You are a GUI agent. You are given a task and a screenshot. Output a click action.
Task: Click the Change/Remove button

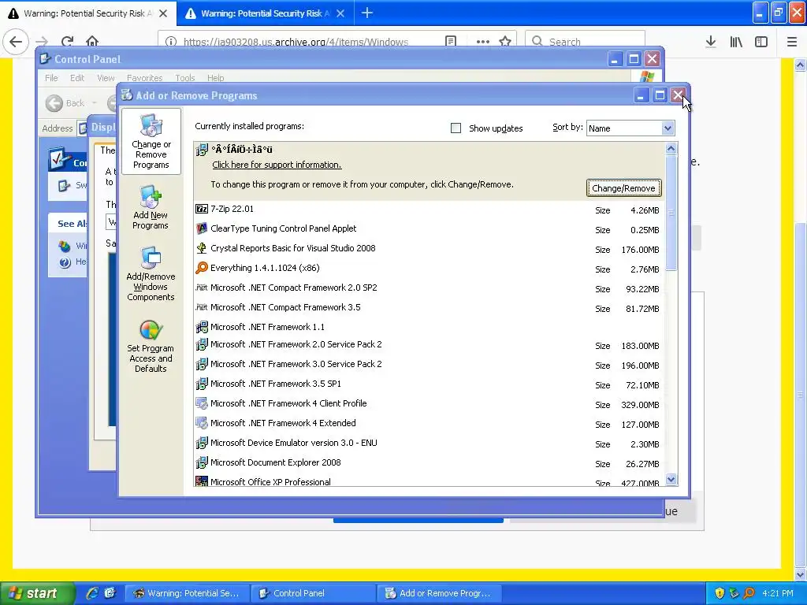click(x=624, y=188)
